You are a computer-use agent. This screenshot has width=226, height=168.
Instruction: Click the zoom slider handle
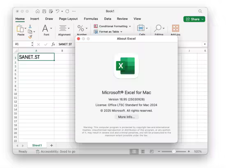(x=174, y=152)
